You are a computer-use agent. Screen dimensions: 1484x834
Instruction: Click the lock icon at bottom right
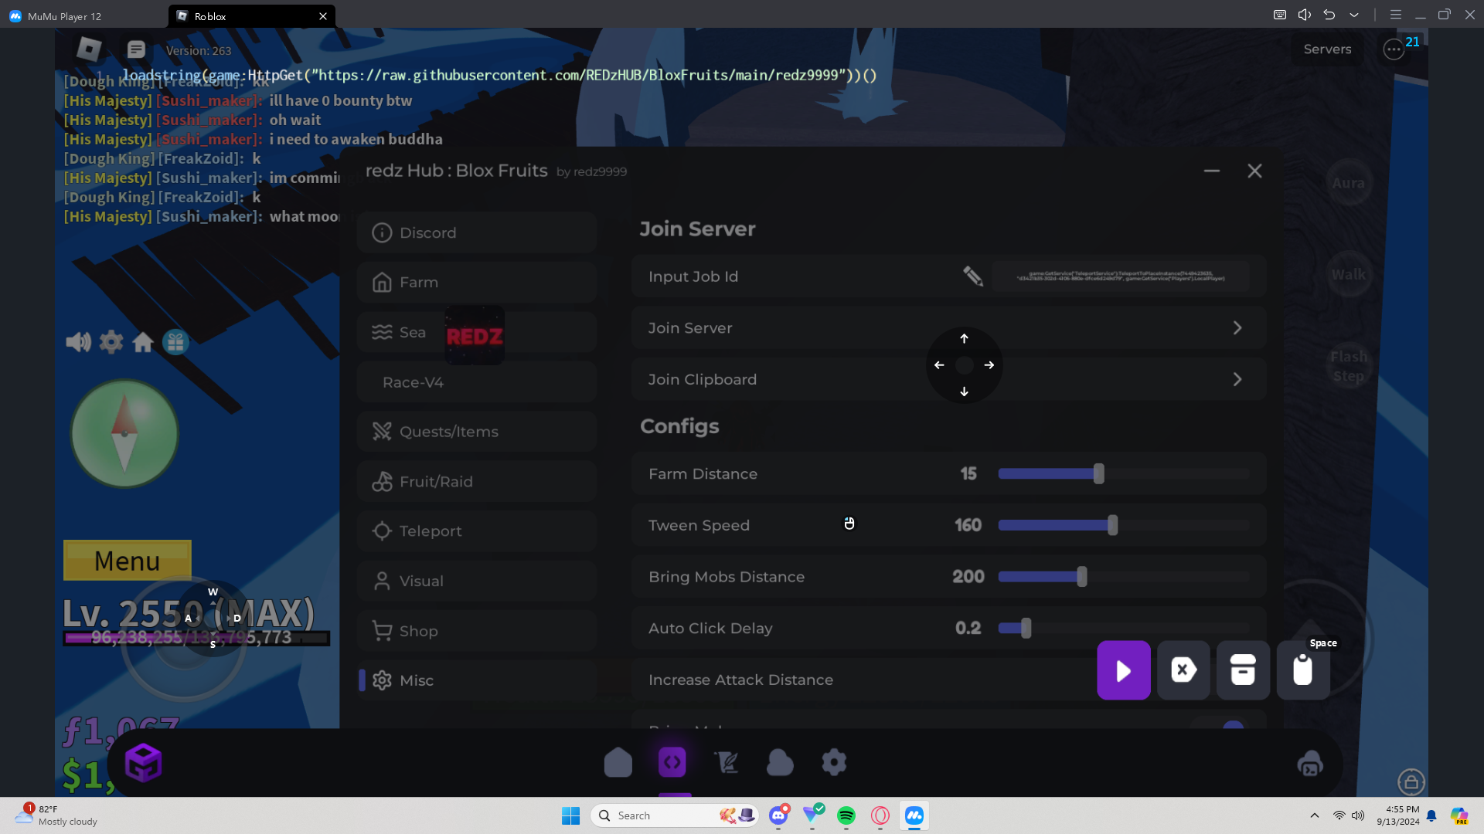pyautogui.click(x=1411, y=781)
